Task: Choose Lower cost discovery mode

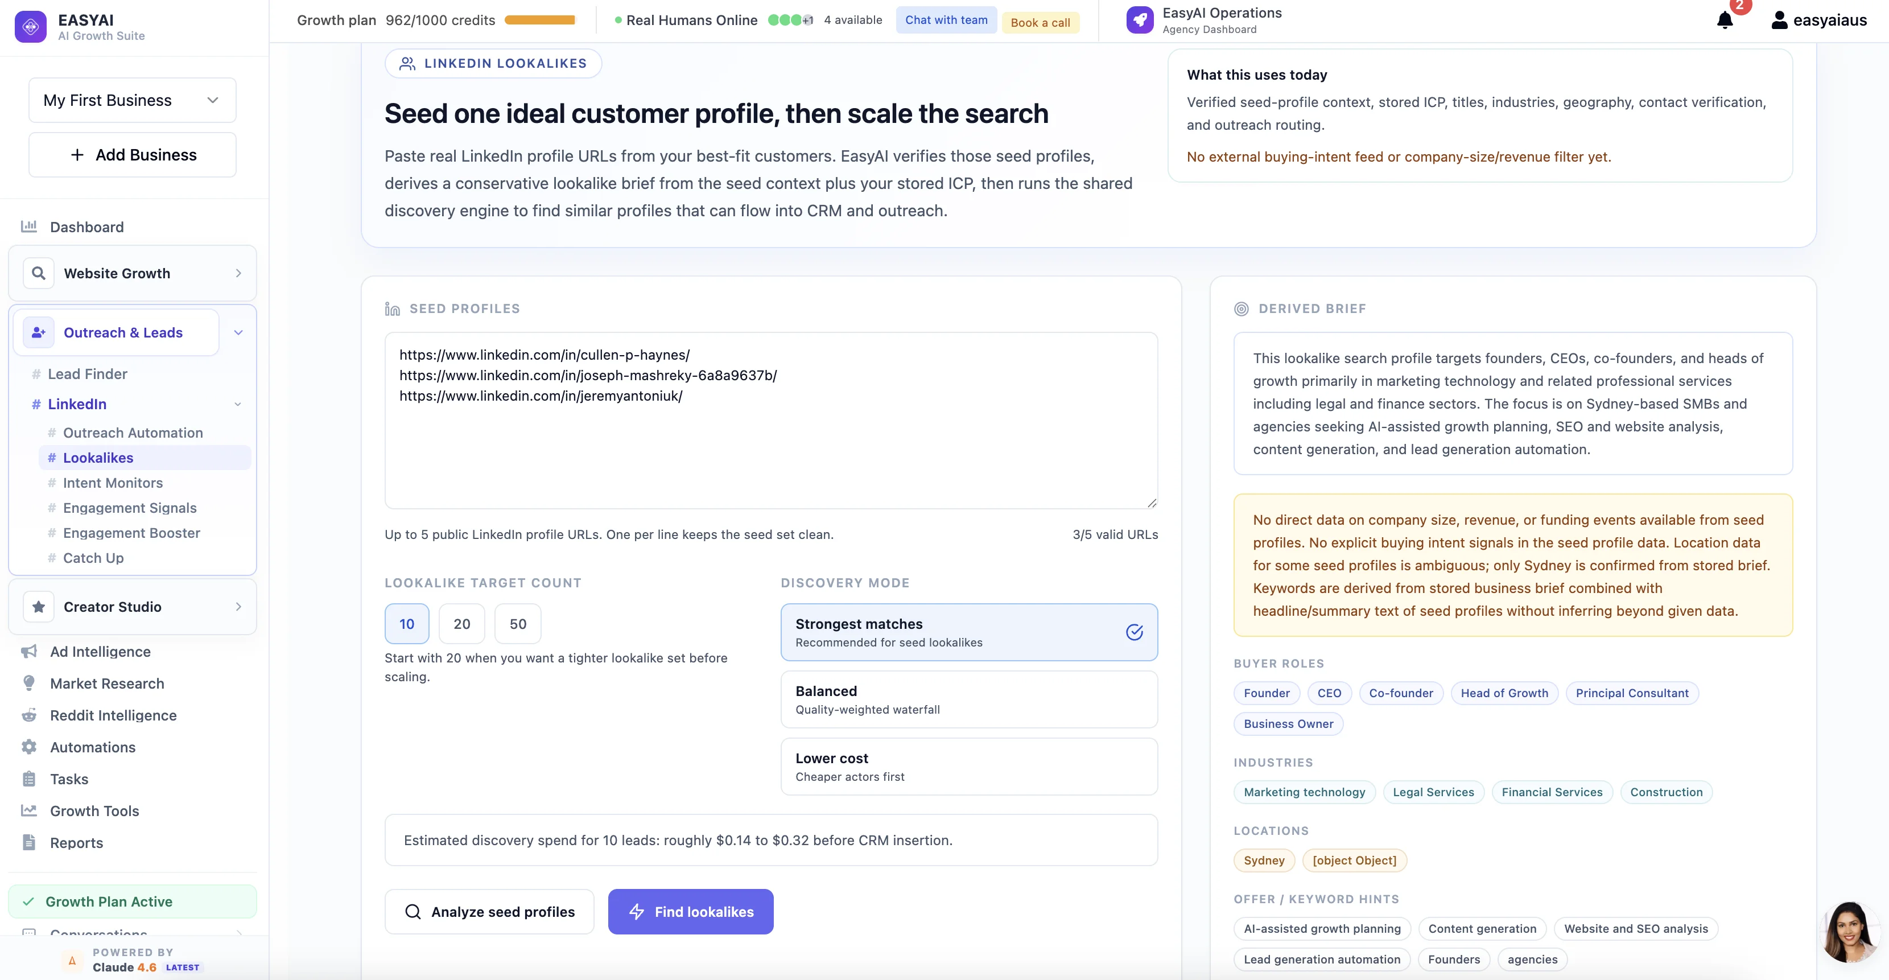Action: [969, 767]
